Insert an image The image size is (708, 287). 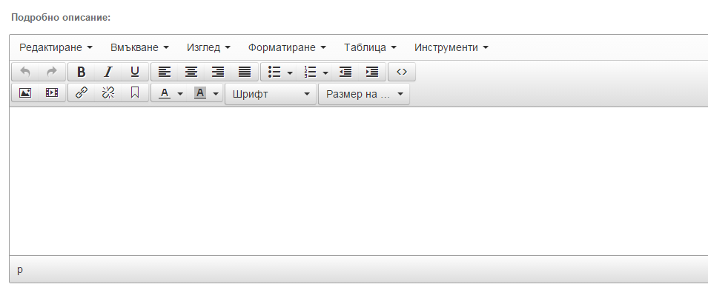point(25,92)
